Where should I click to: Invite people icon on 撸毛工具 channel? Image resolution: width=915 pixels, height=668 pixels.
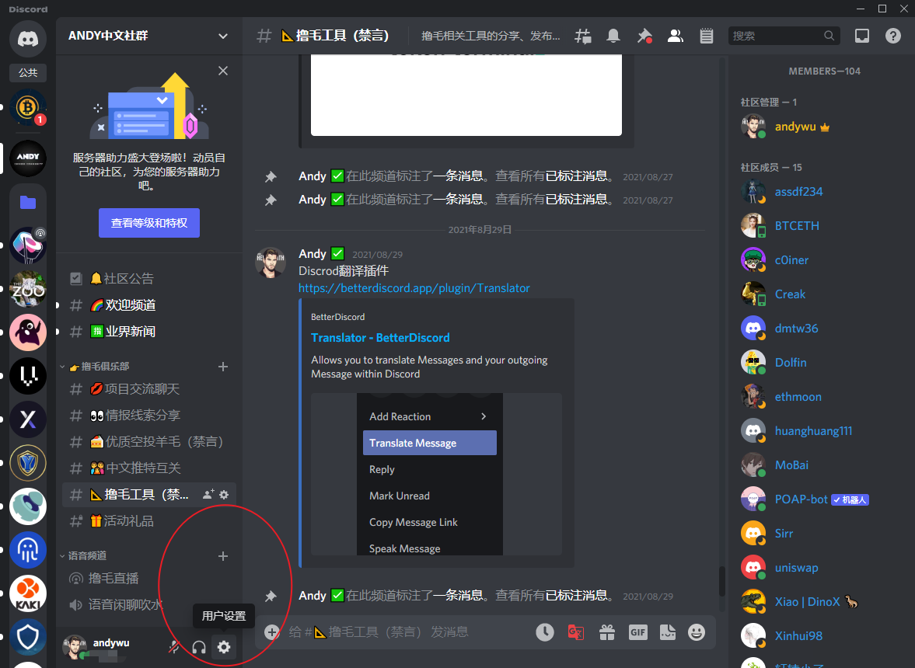pyautogui.click(x=208, y=494)
